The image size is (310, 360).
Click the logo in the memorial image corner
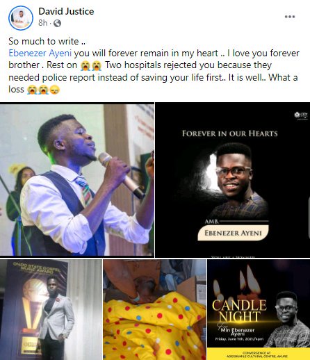coord(300,115)
